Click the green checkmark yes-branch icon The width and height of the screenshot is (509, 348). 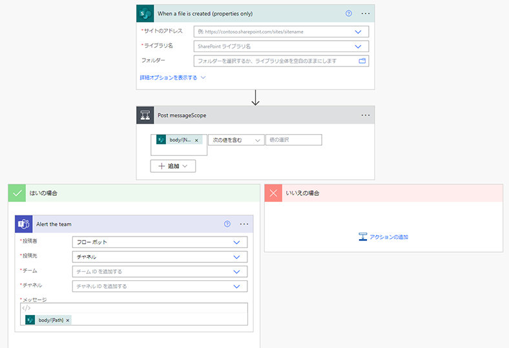click(17, 193)
